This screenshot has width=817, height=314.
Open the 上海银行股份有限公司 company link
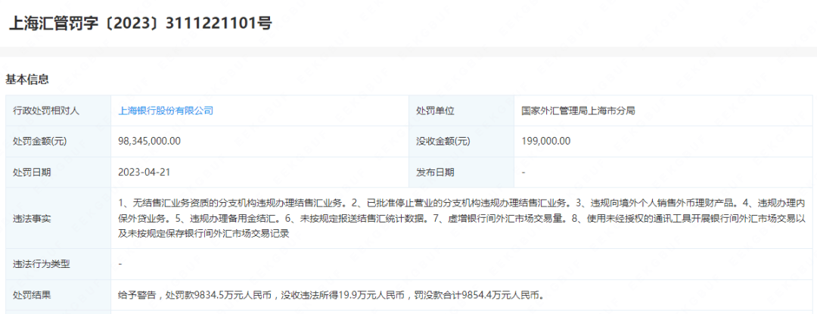(x=166, y=110)
